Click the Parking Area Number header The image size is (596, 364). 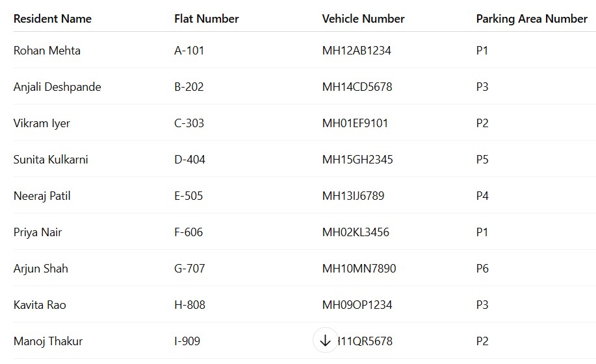[532, 19]
